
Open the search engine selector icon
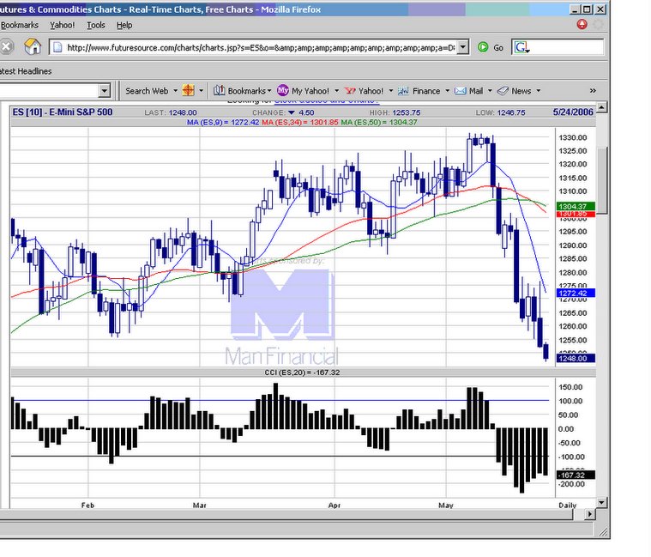521,47
